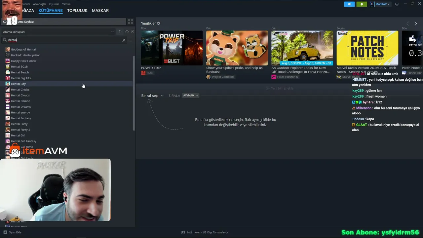The image size is (423, 238).
Task: Open the POWER TRIP Rust news thumbnail
Action: (x=172, y=48)
